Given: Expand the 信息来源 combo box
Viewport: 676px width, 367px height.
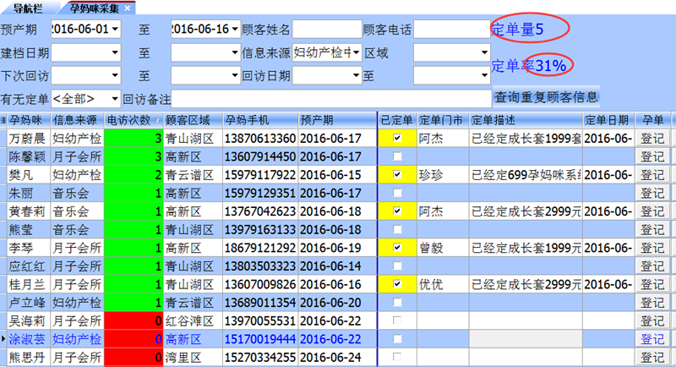Looking at the screenshot, I should (x=356, y=53).
